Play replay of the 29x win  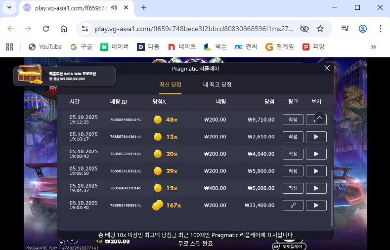[x=316, y=171]
